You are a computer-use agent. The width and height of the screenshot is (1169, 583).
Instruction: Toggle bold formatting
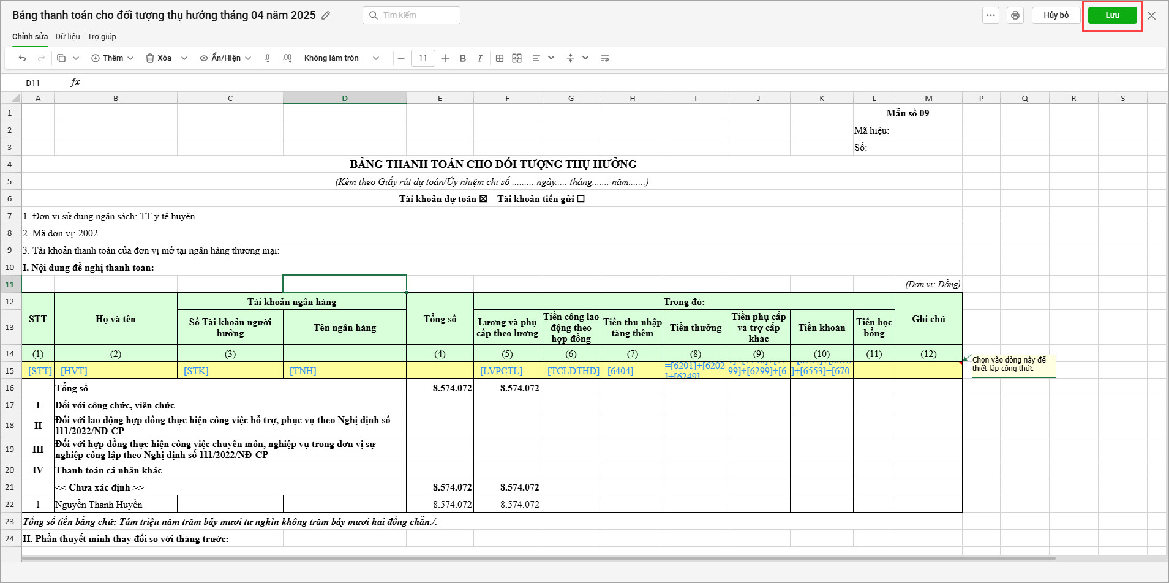pos(463,58)
